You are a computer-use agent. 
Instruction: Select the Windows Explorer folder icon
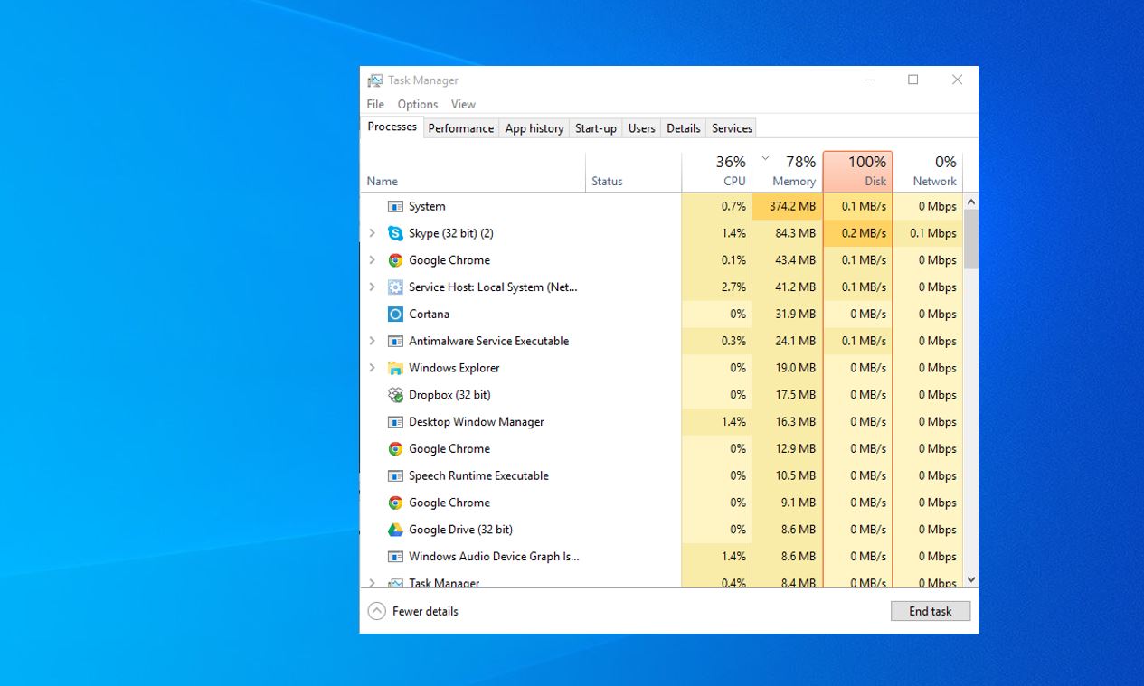tap(395, 368)
